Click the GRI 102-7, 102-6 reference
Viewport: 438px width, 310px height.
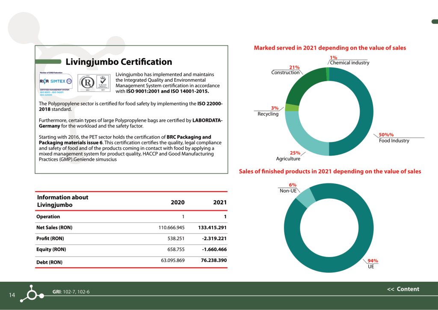[71, 292]
